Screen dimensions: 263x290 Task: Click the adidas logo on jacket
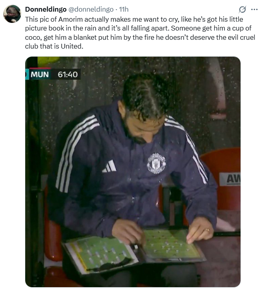coord(109,166)
